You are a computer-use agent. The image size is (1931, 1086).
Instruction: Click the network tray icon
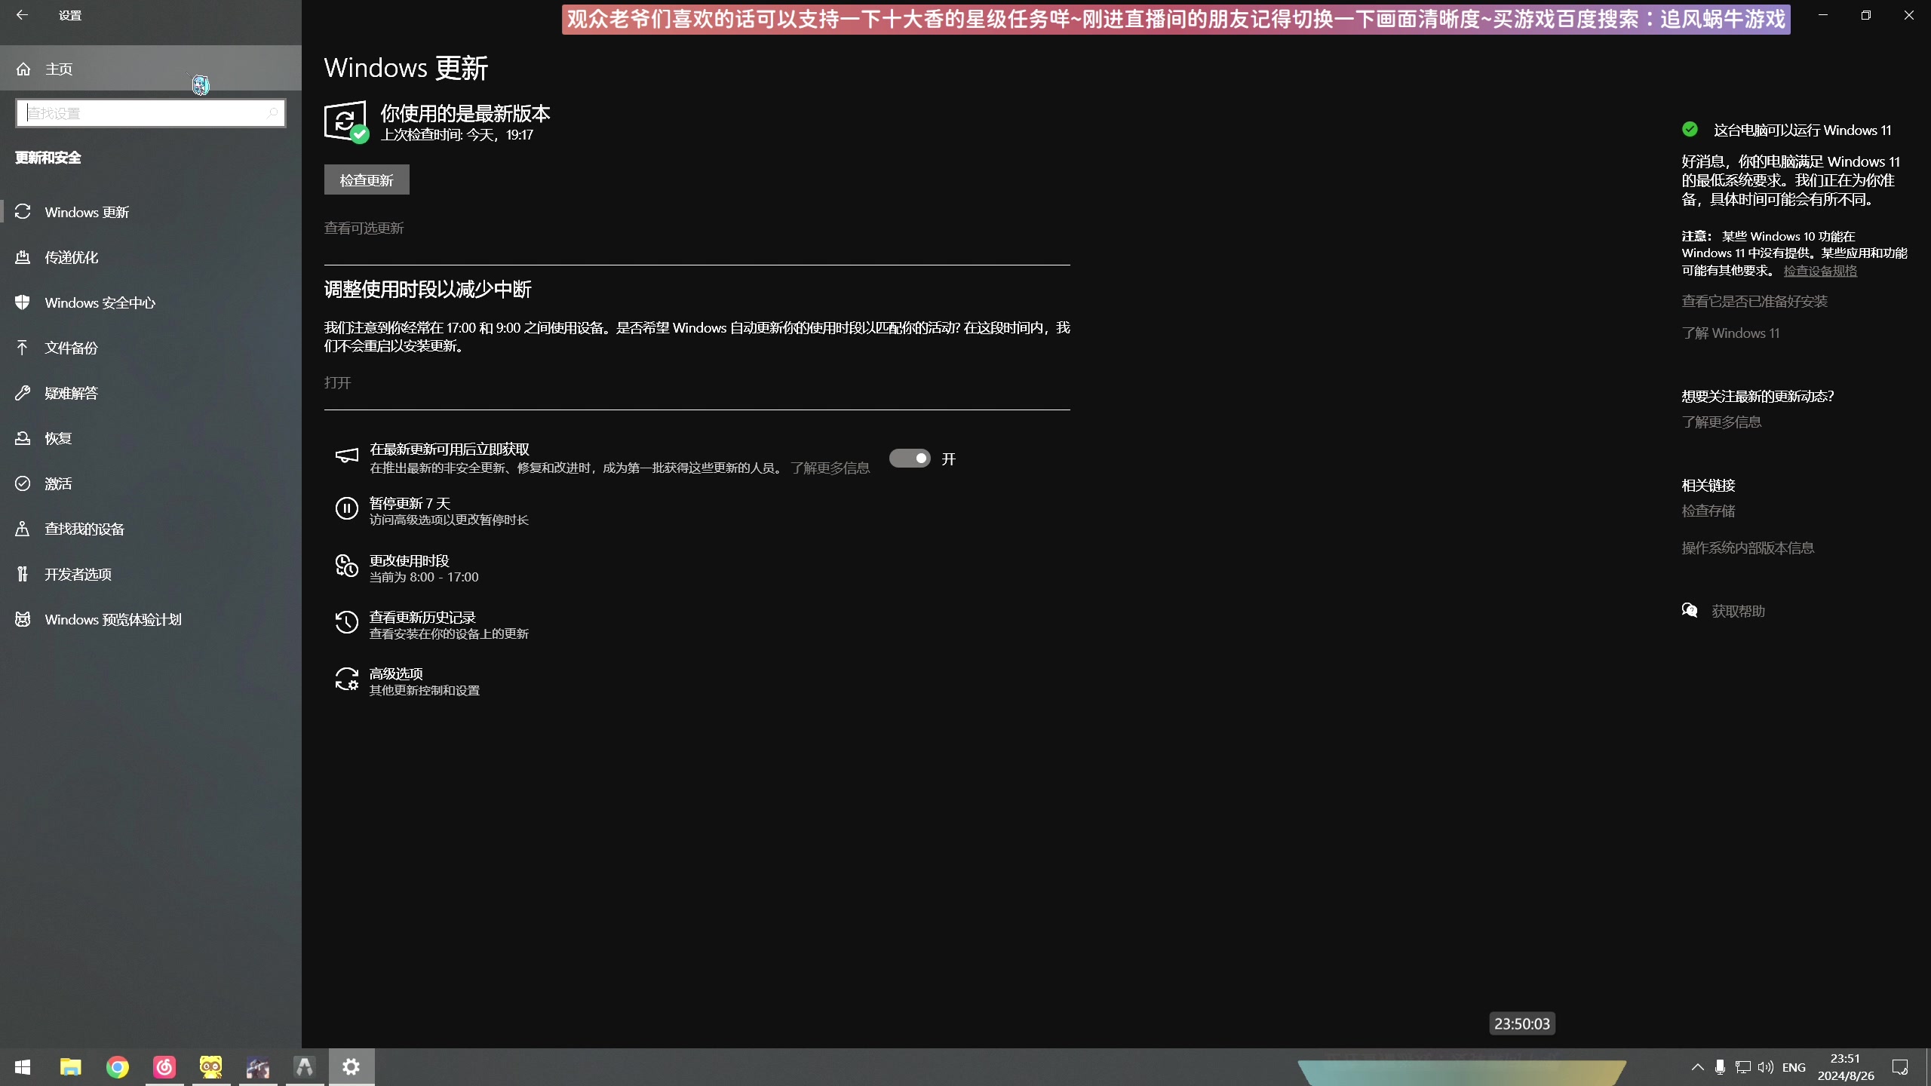click(x=1742, y=1067)
